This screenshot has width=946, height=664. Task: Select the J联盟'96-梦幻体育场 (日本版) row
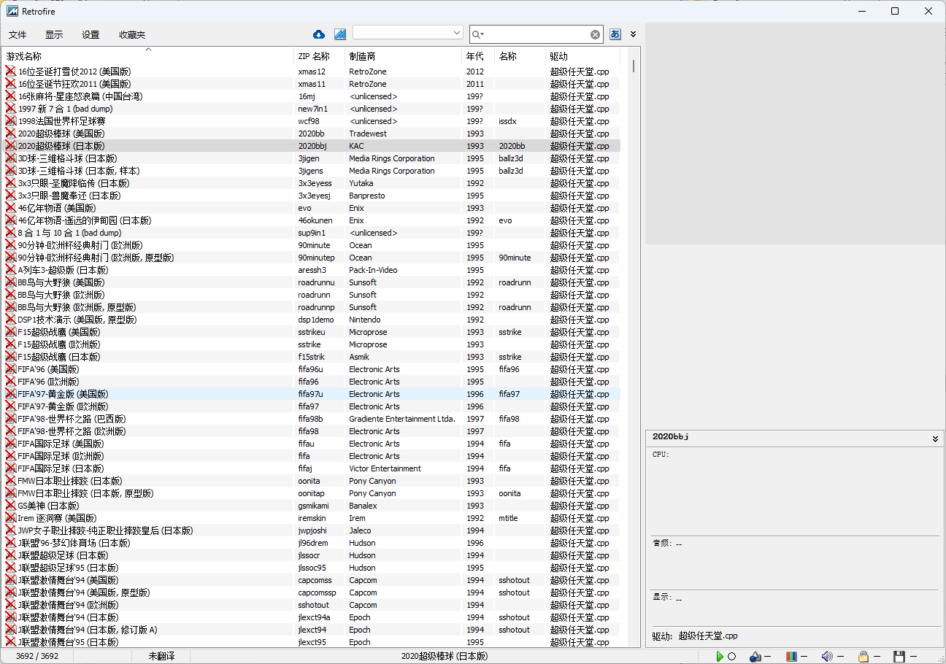(312, 543)
